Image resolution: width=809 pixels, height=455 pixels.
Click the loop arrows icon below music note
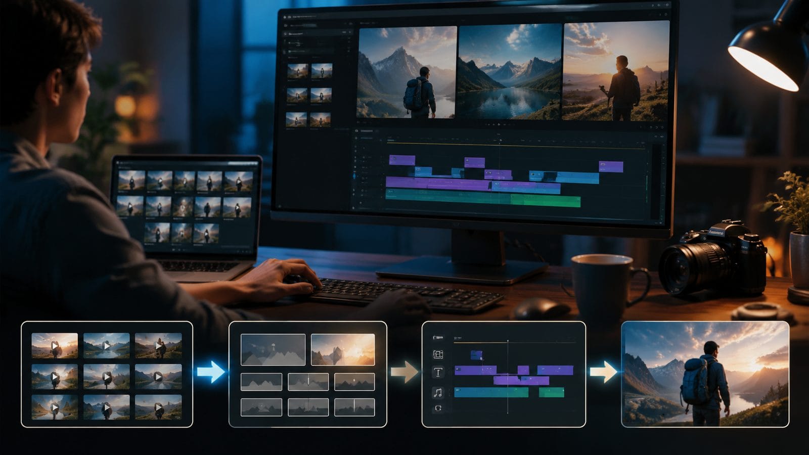click(x=438, y=408)
